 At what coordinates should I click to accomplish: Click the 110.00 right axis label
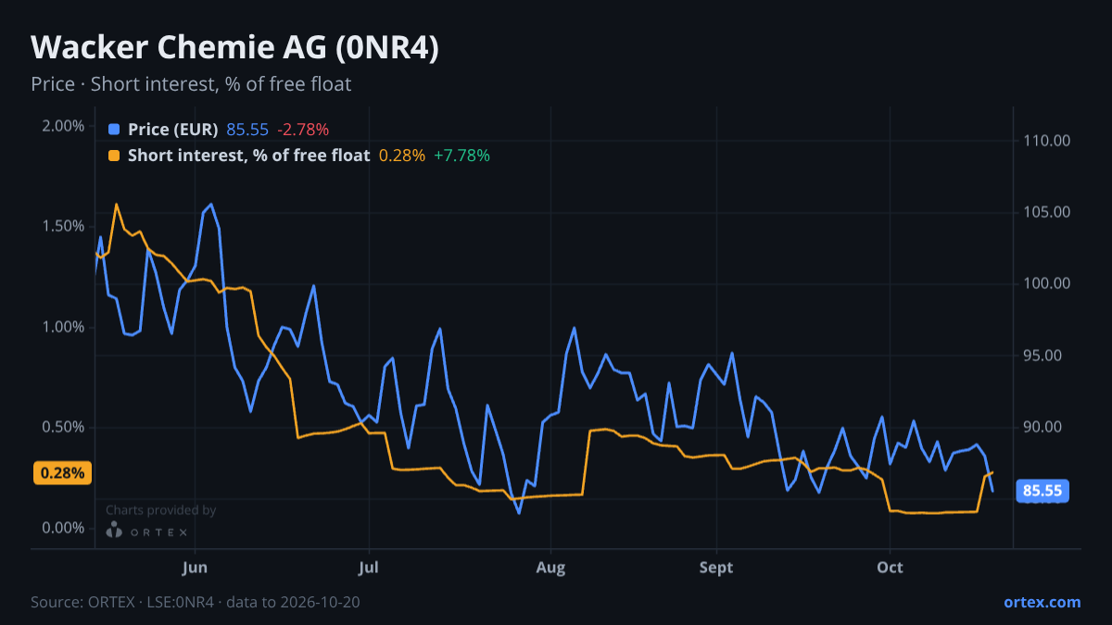1047,141
